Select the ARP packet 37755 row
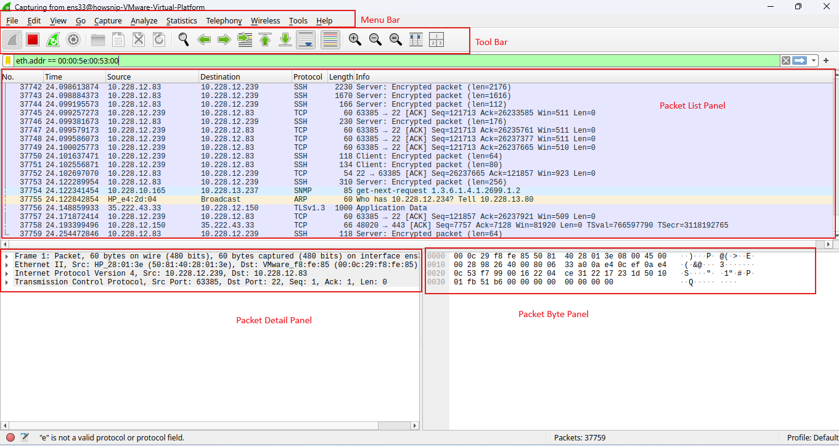Screen dimensions: 839x446 (417, 199)
